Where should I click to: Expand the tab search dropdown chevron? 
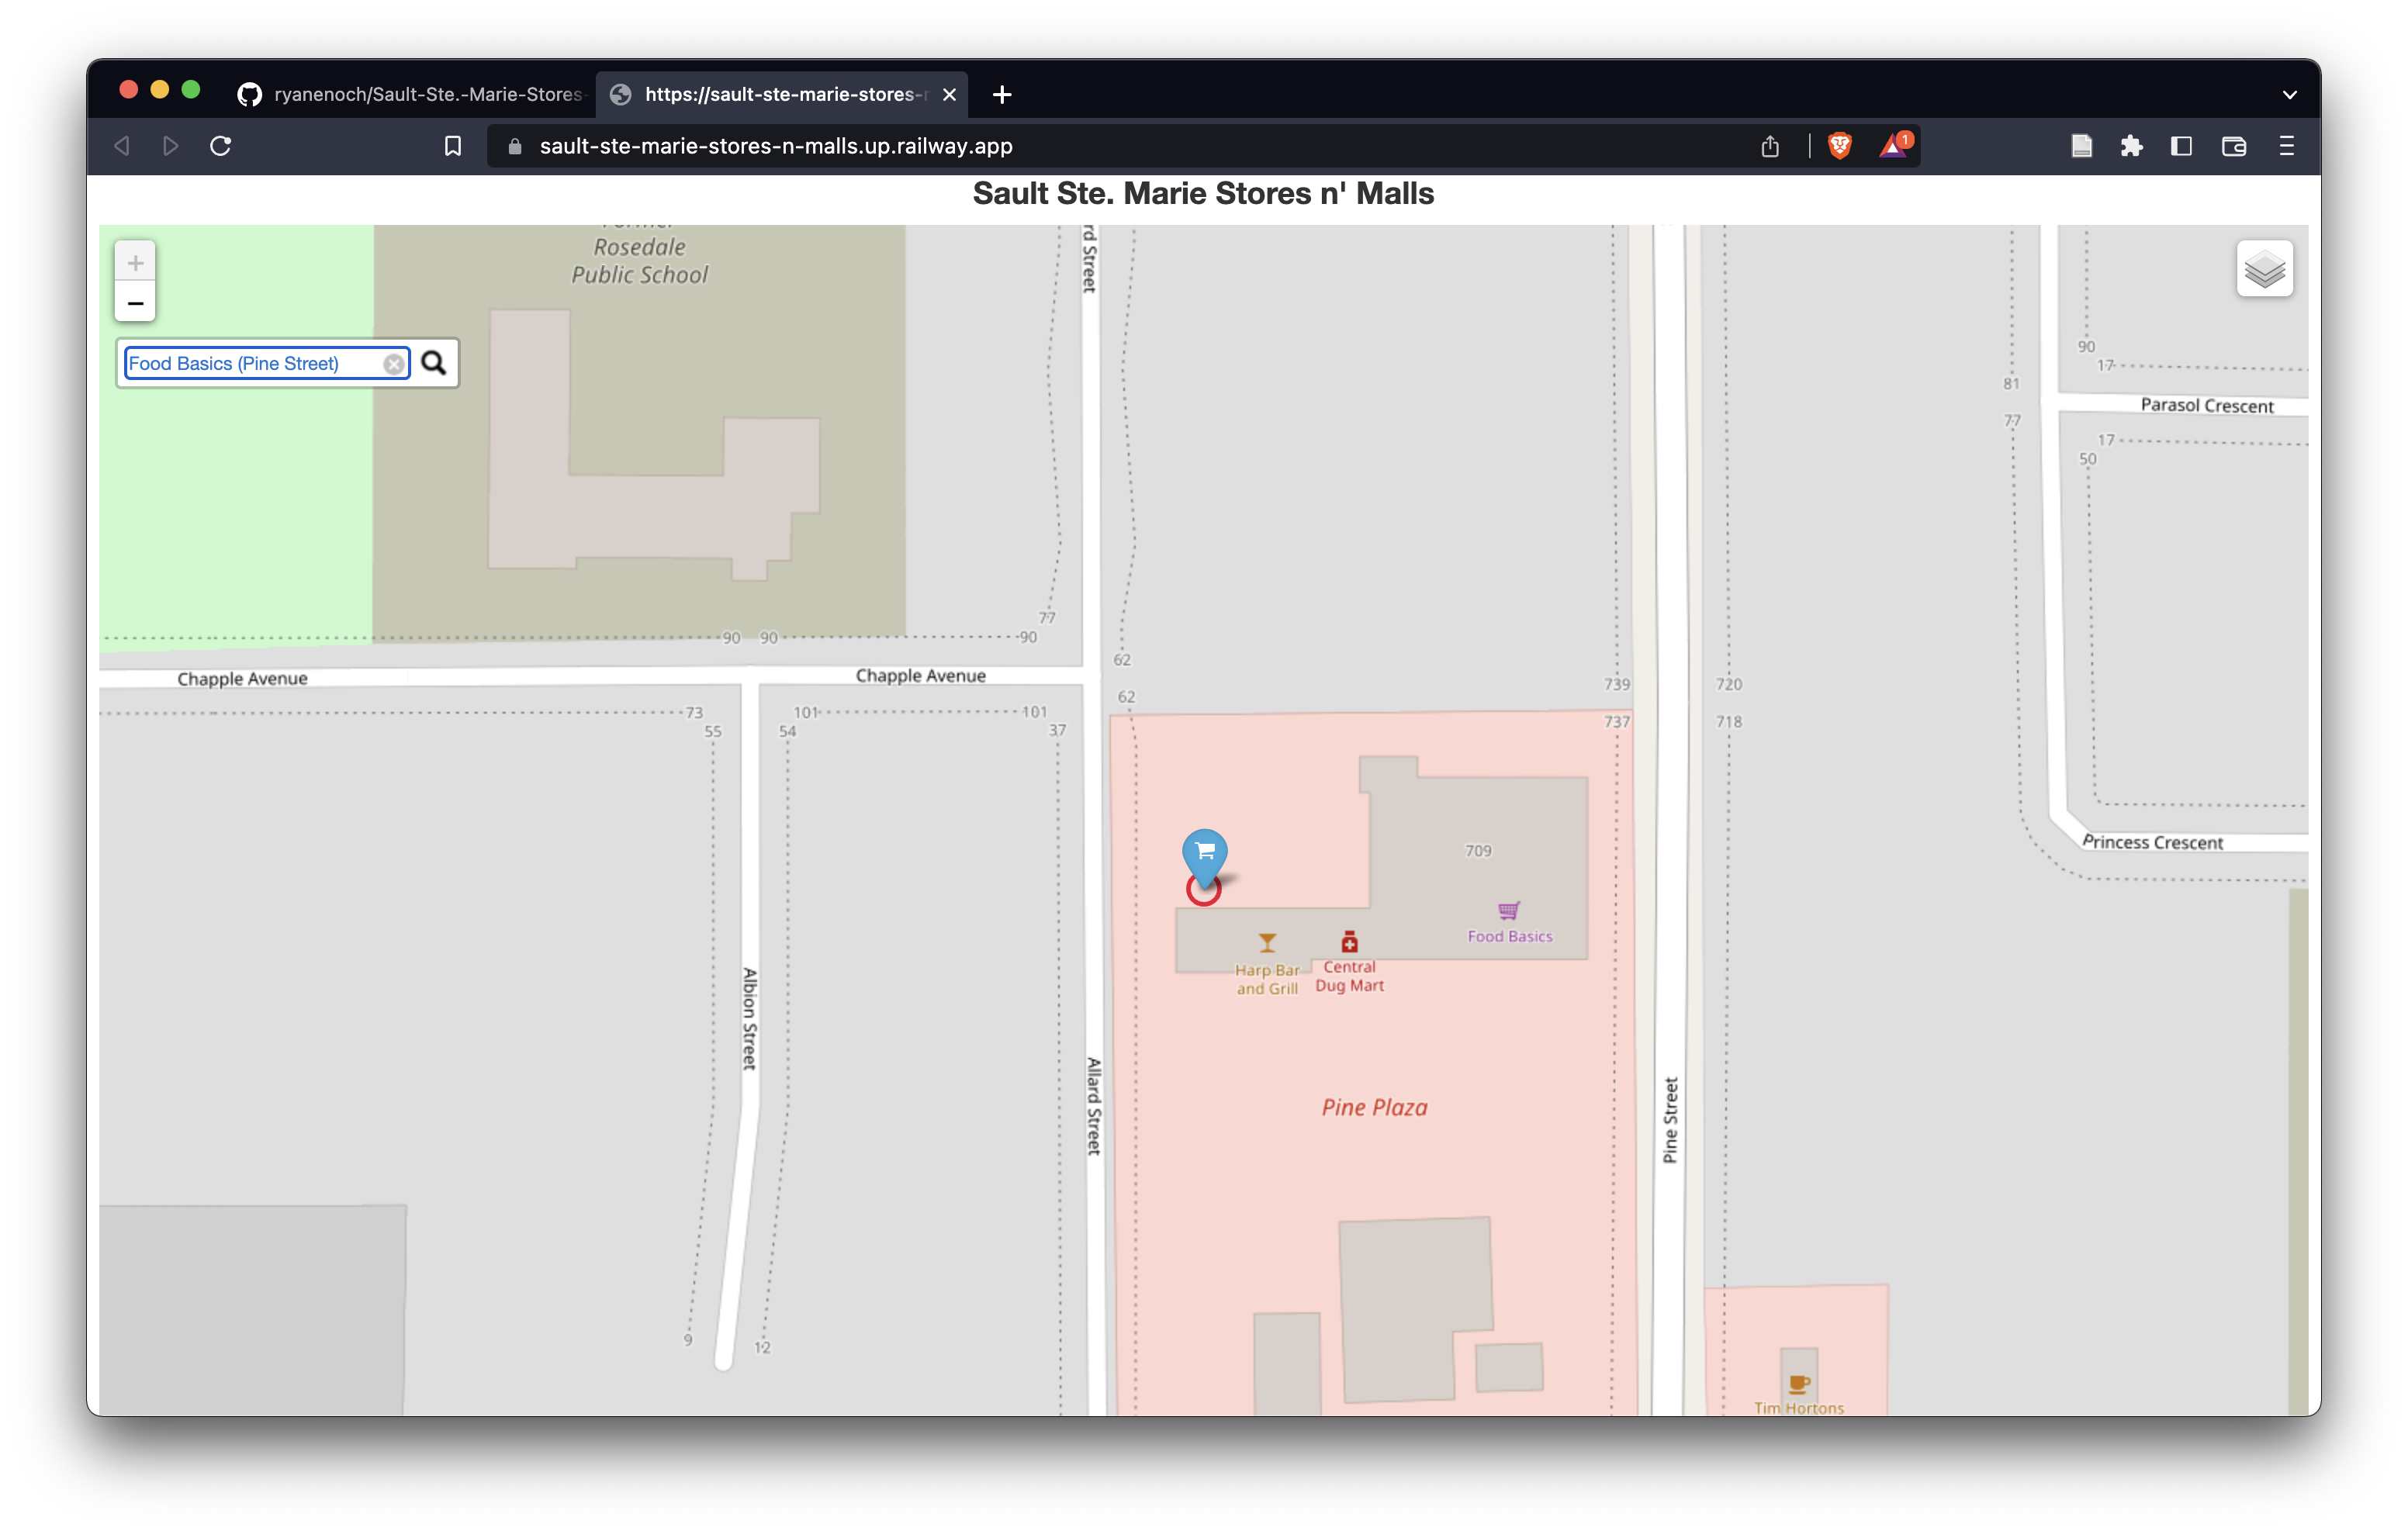(x=2289, y=95)
